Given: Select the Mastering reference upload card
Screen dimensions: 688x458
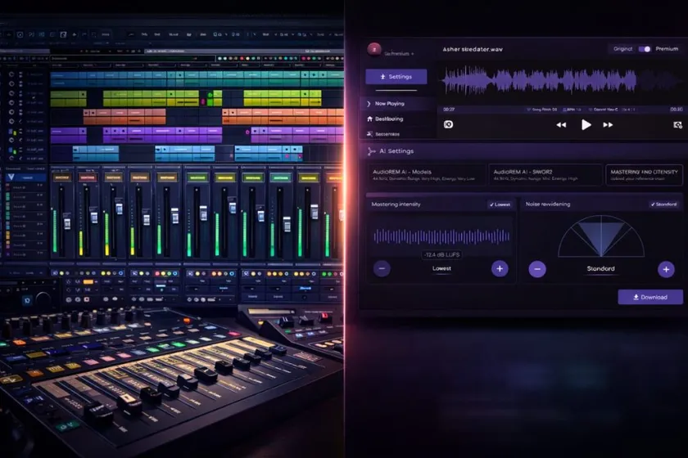Looking at the screenshot, I should pyautogui.click(x=644, y=175).
